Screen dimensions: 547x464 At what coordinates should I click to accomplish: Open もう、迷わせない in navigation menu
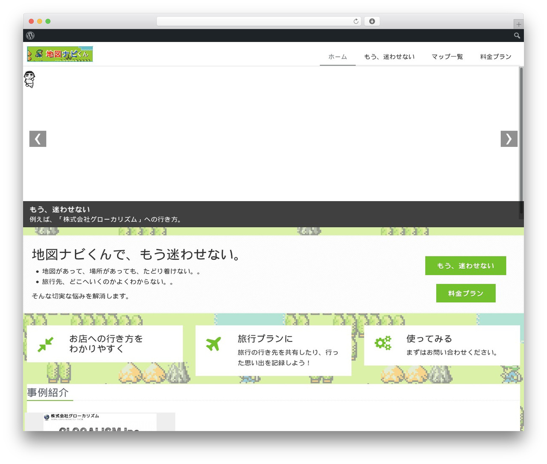click(389, 57)
